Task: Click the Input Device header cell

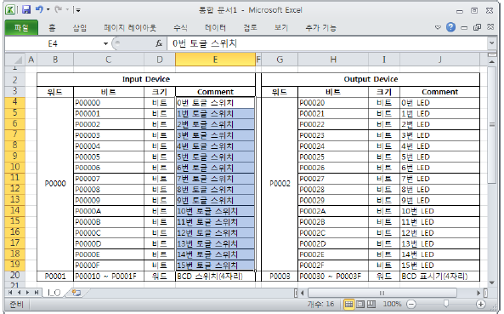Action: 146,79
